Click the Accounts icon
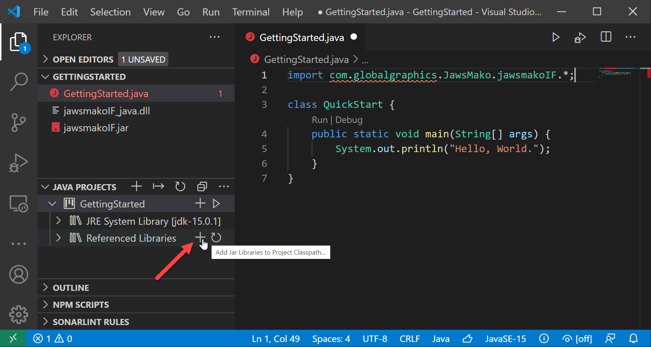This screenshot has height=347, width=651. coord(19,274)
